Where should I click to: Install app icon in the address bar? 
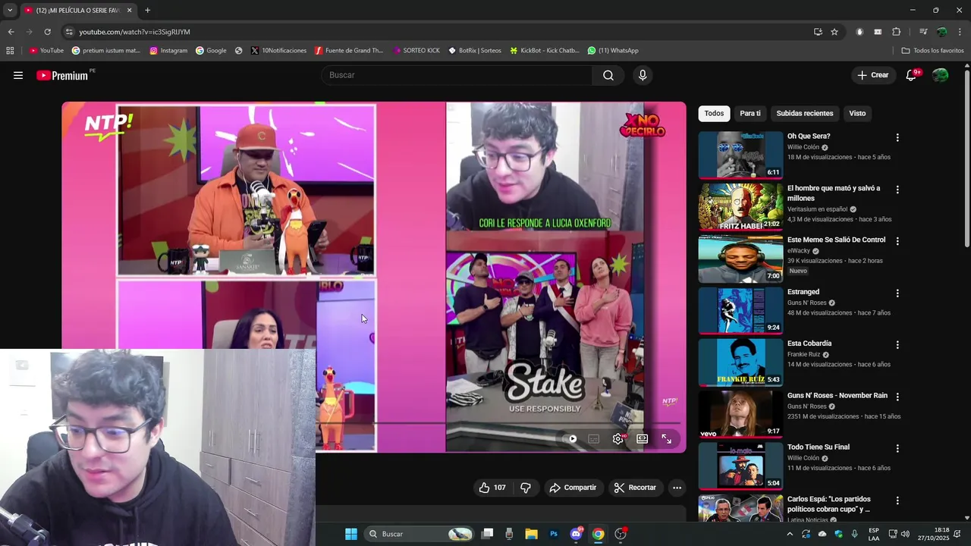pos(818,32)
